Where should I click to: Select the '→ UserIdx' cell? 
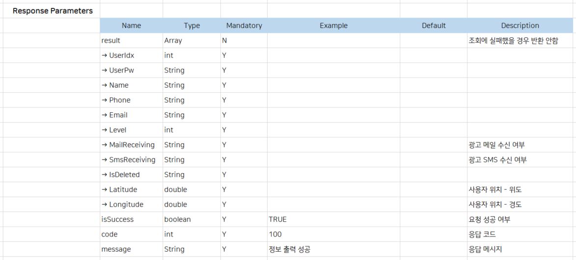point(131,55)
